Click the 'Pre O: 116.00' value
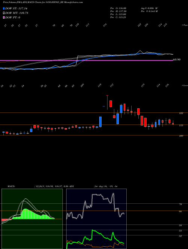Screen dimensions: 188x249 118,8
